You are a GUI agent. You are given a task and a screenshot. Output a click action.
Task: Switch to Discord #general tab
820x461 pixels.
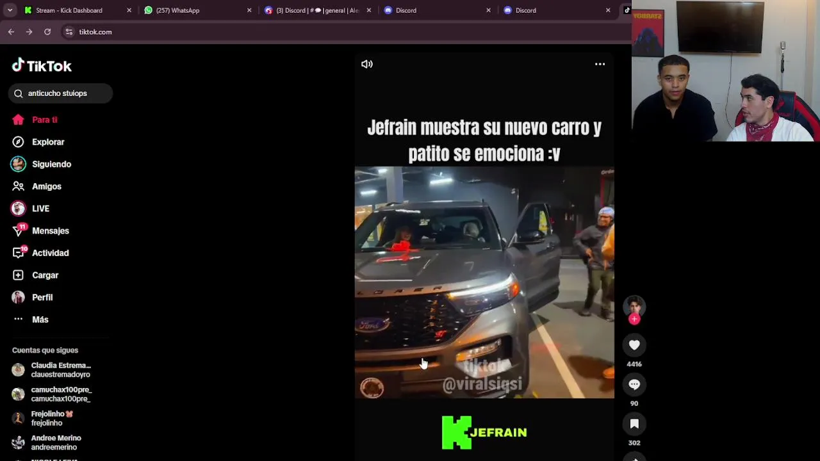317,10
